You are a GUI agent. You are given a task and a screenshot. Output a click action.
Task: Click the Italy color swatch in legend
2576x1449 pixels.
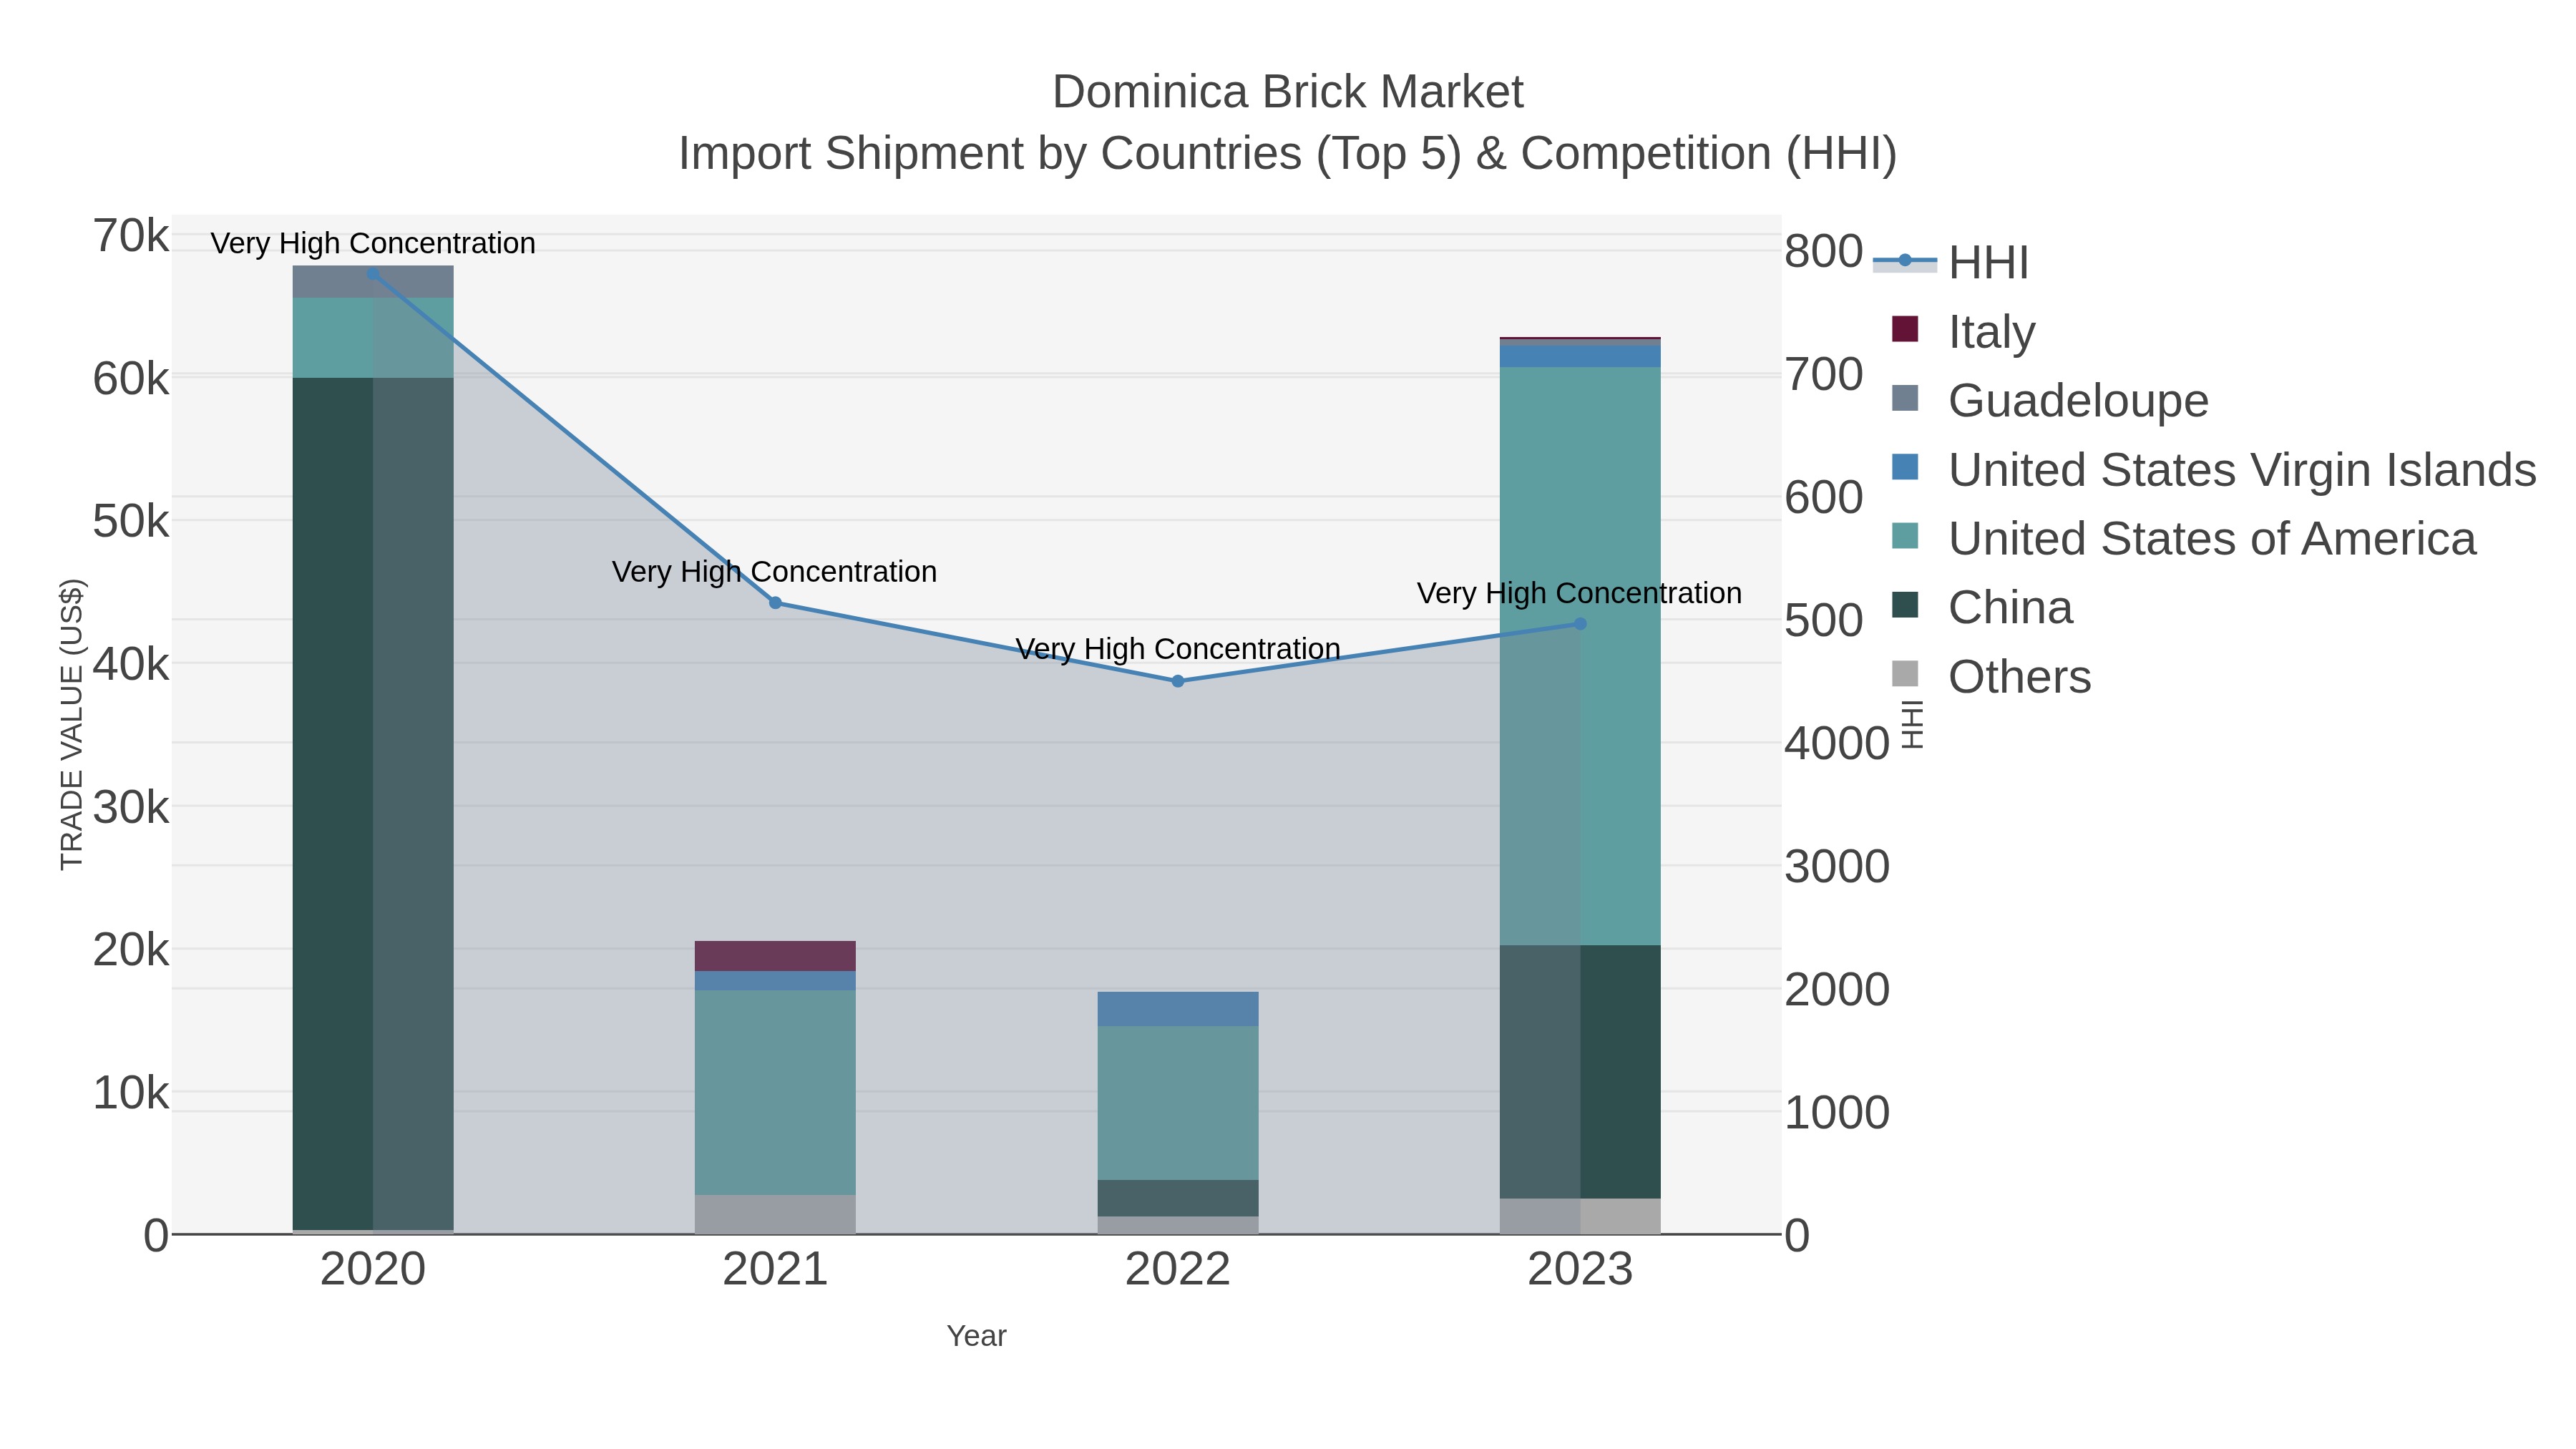pyautogui.click(x=1905, y=328)
